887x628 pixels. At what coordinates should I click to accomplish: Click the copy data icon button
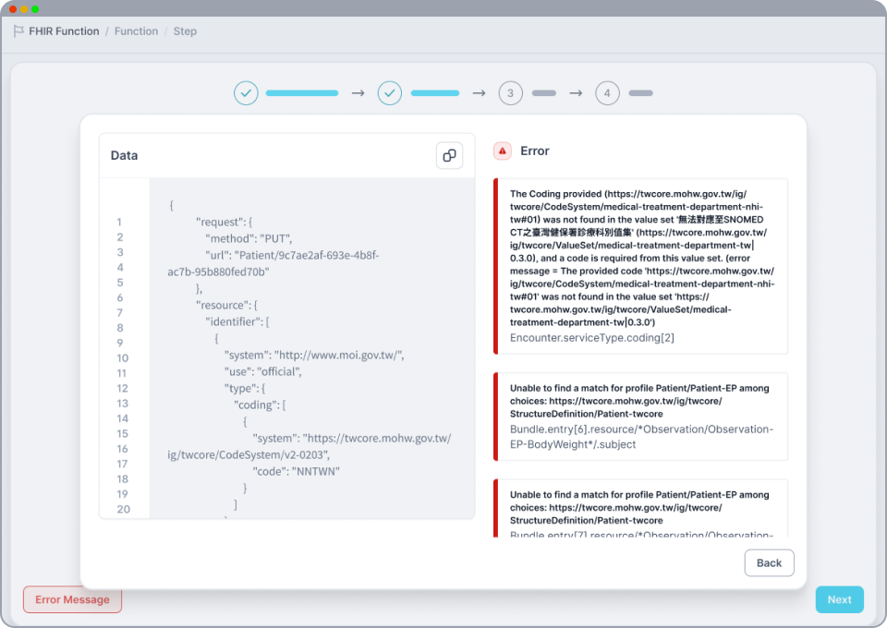click(449, 155)
